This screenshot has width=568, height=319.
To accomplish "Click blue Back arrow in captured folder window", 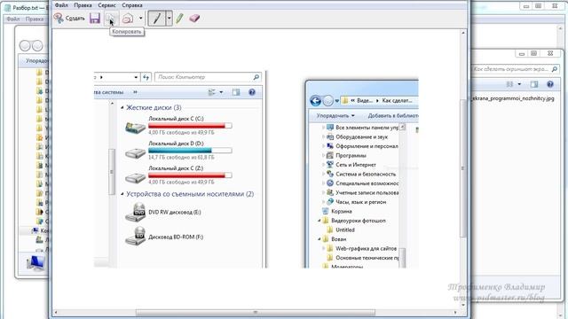I will pyautogui.click(x=316, y=100).
